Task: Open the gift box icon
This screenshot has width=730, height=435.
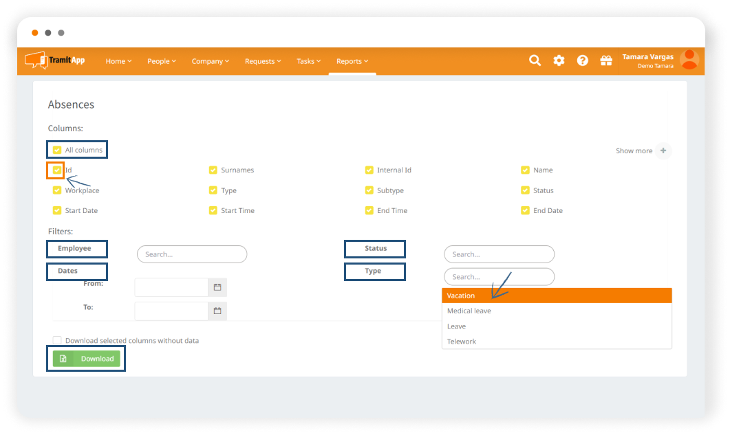Action: pyautogui.click(x=606, y=60)
